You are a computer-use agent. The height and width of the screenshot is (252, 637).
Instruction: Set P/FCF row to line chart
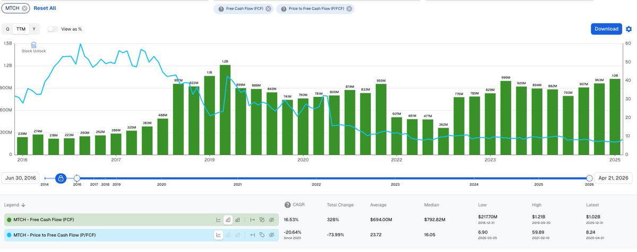[x=219, y=235]
